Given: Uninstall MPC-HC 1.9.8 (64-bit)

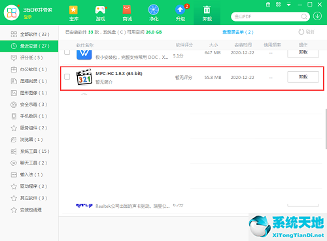Looking at the screenshot, I should tap(303, 77).
